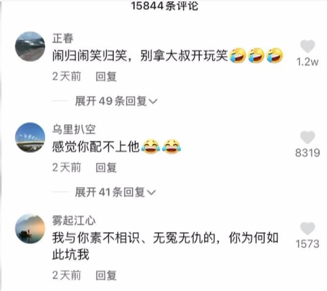Open username 乌里扒空

click(74, 129)
